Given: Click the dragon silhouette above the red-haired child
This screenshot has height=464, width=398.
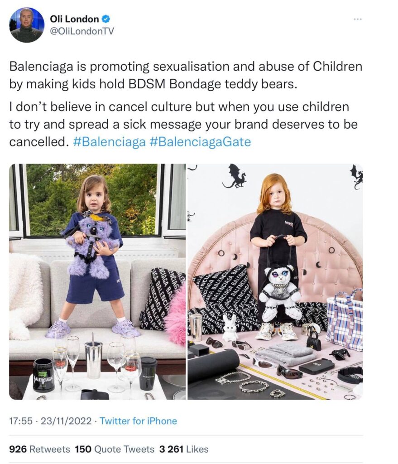Looking at the screenshot, I should [235, 176].
